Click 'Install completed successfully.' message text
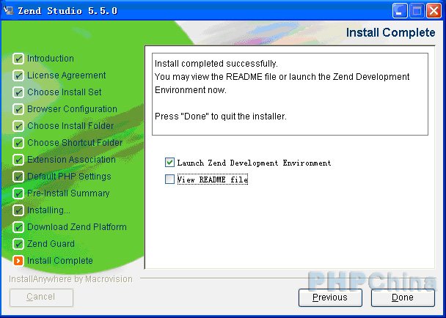The image size is (446, 318). pos(216,63)
